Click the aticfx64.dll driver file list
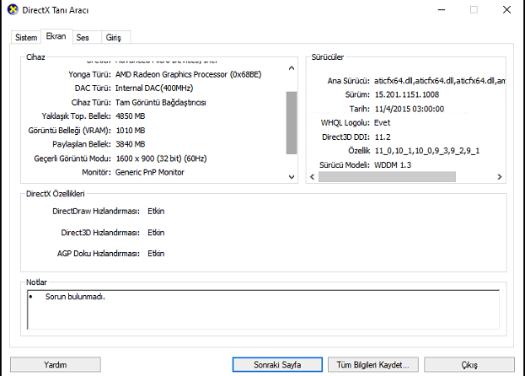Image resolution: width=525 pixels, height=376 pixels. 440,81
